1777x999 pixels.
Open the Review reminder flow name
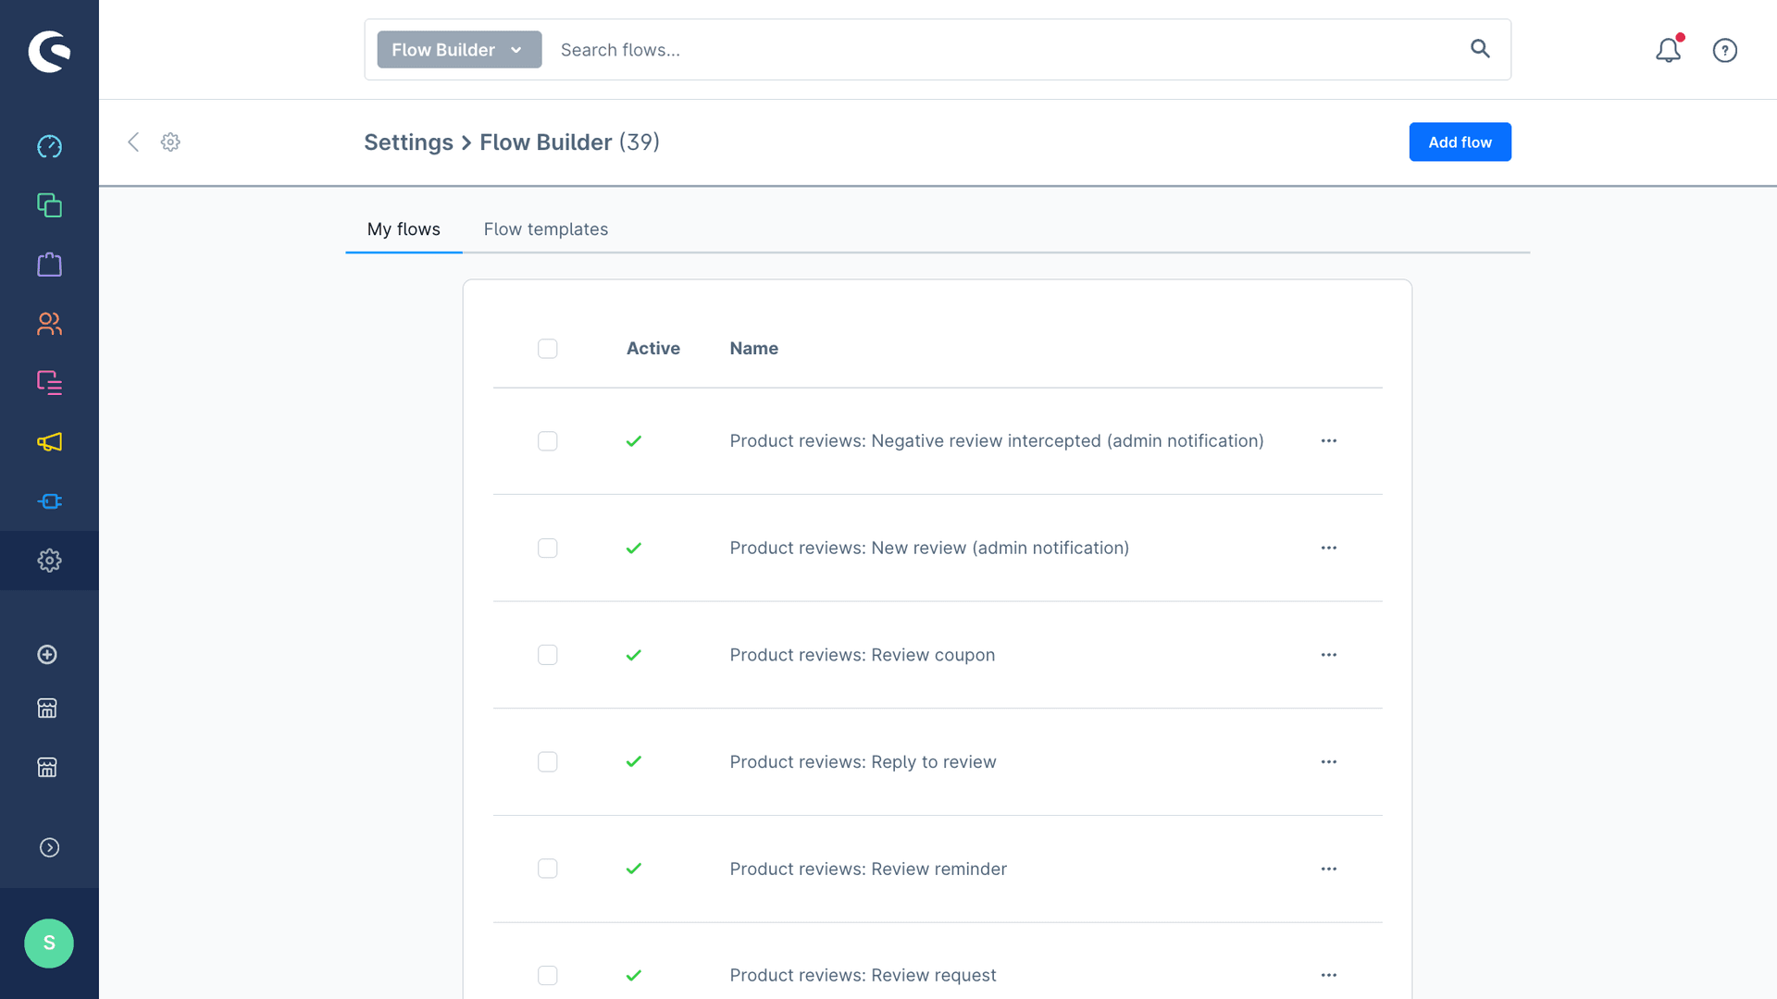tap(868, 869)
